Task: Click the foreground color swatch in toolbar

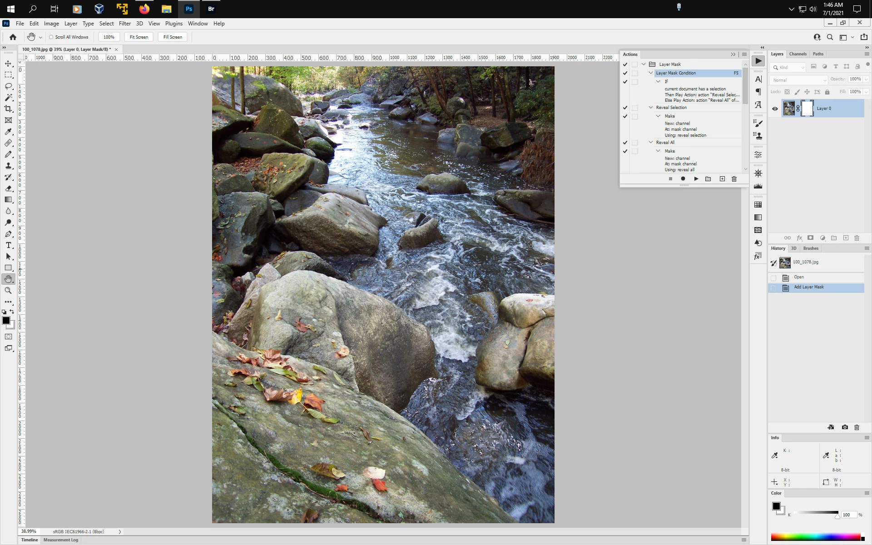Action: pos(6,321)
